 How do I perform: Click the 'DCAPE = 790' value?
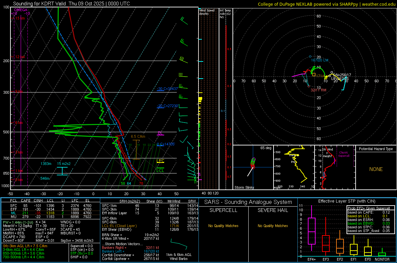point(13,237)
